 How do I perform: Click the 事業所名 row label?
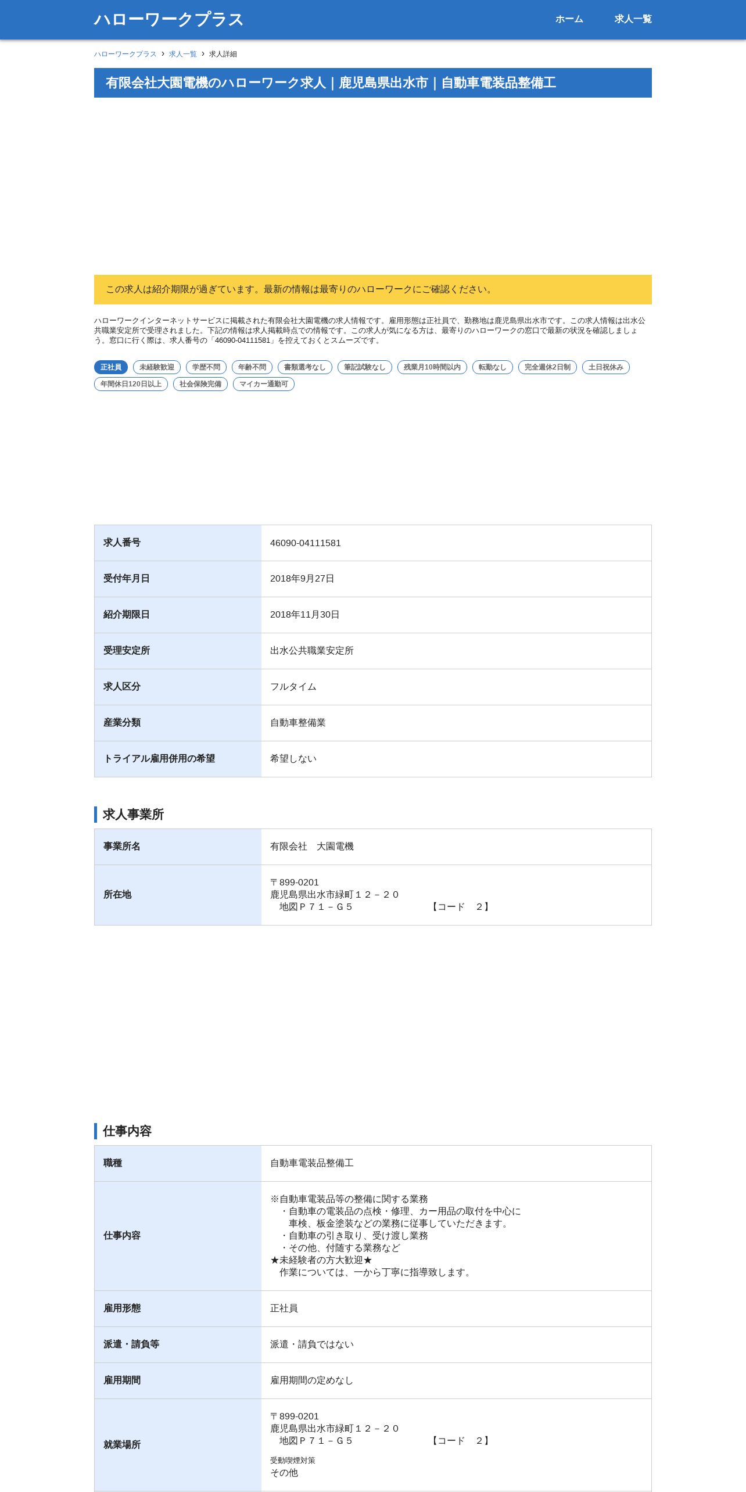(122, 847)
